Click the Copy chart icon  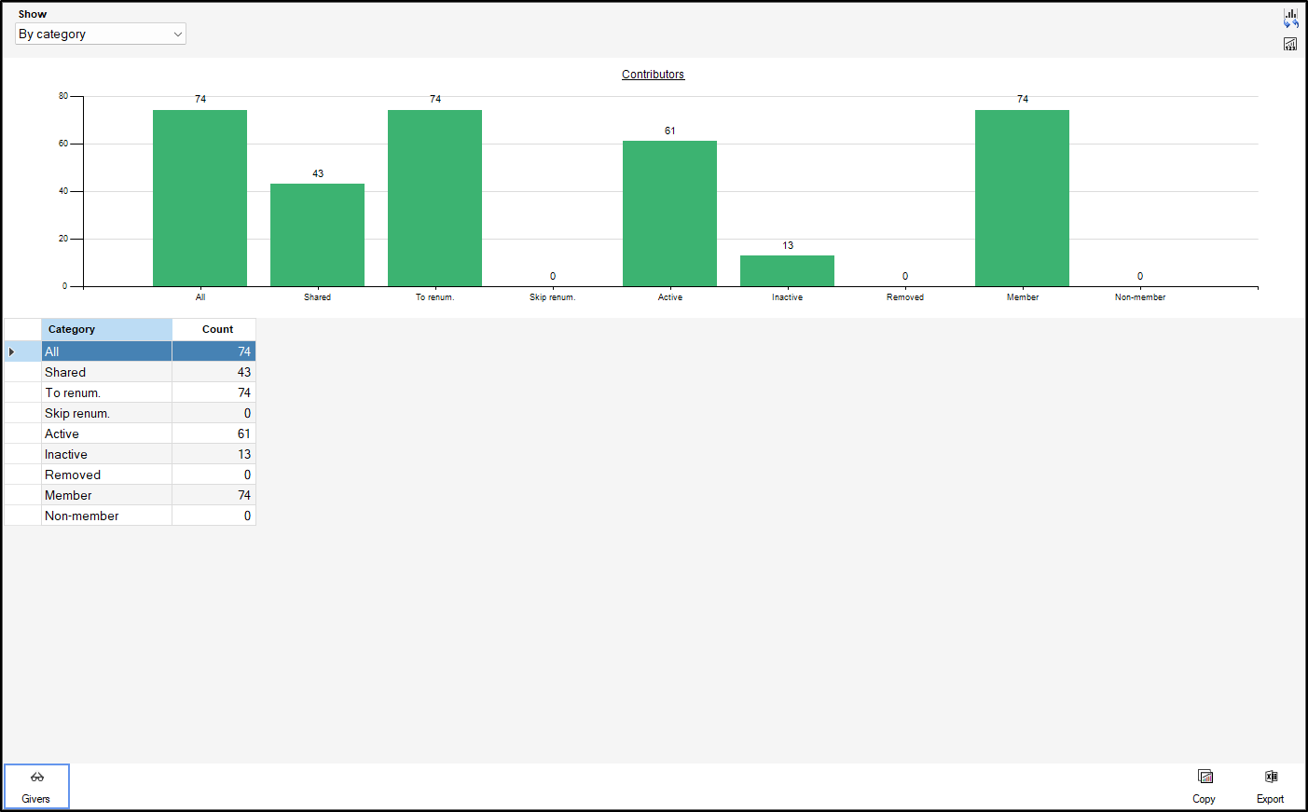coord(1205,778)
